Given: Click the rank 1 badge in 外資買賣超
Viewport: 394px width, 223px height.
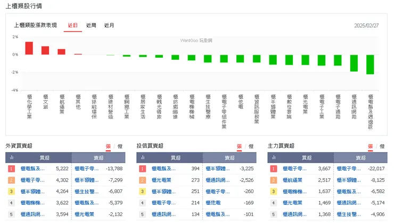Looking at the screenshot, I should tap(11, 169).
